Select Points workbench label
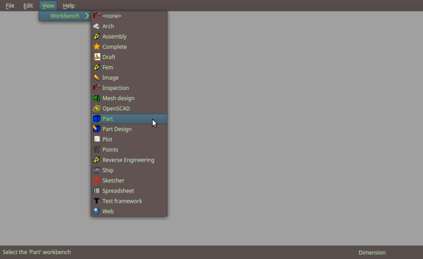Screen dimensions: 423x259 110,149
